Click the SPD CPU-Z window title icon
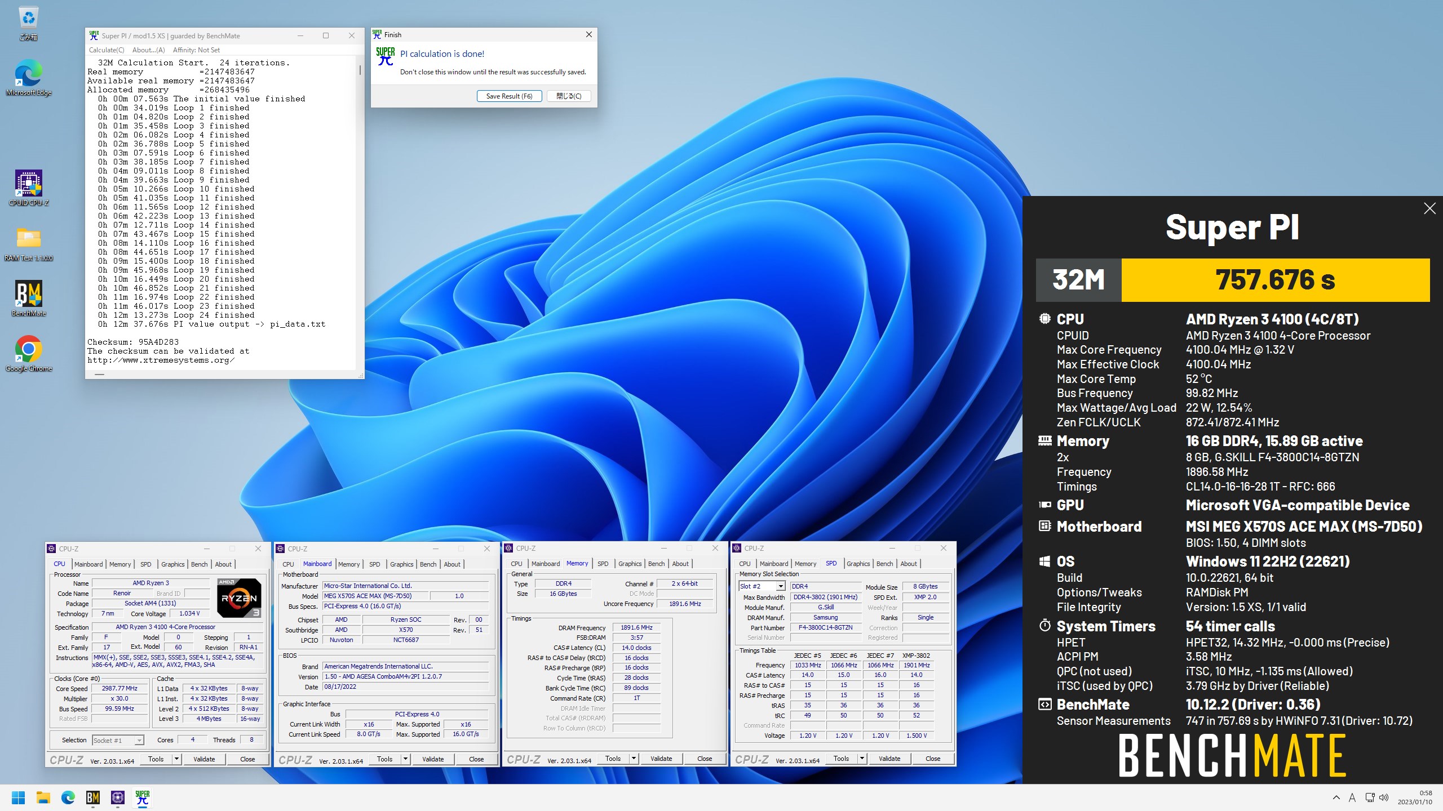 pos(736,548)
